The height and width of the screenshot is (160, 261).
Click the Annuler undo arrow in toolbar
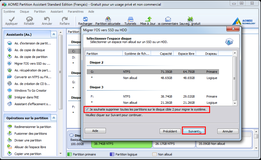[47, 19]
